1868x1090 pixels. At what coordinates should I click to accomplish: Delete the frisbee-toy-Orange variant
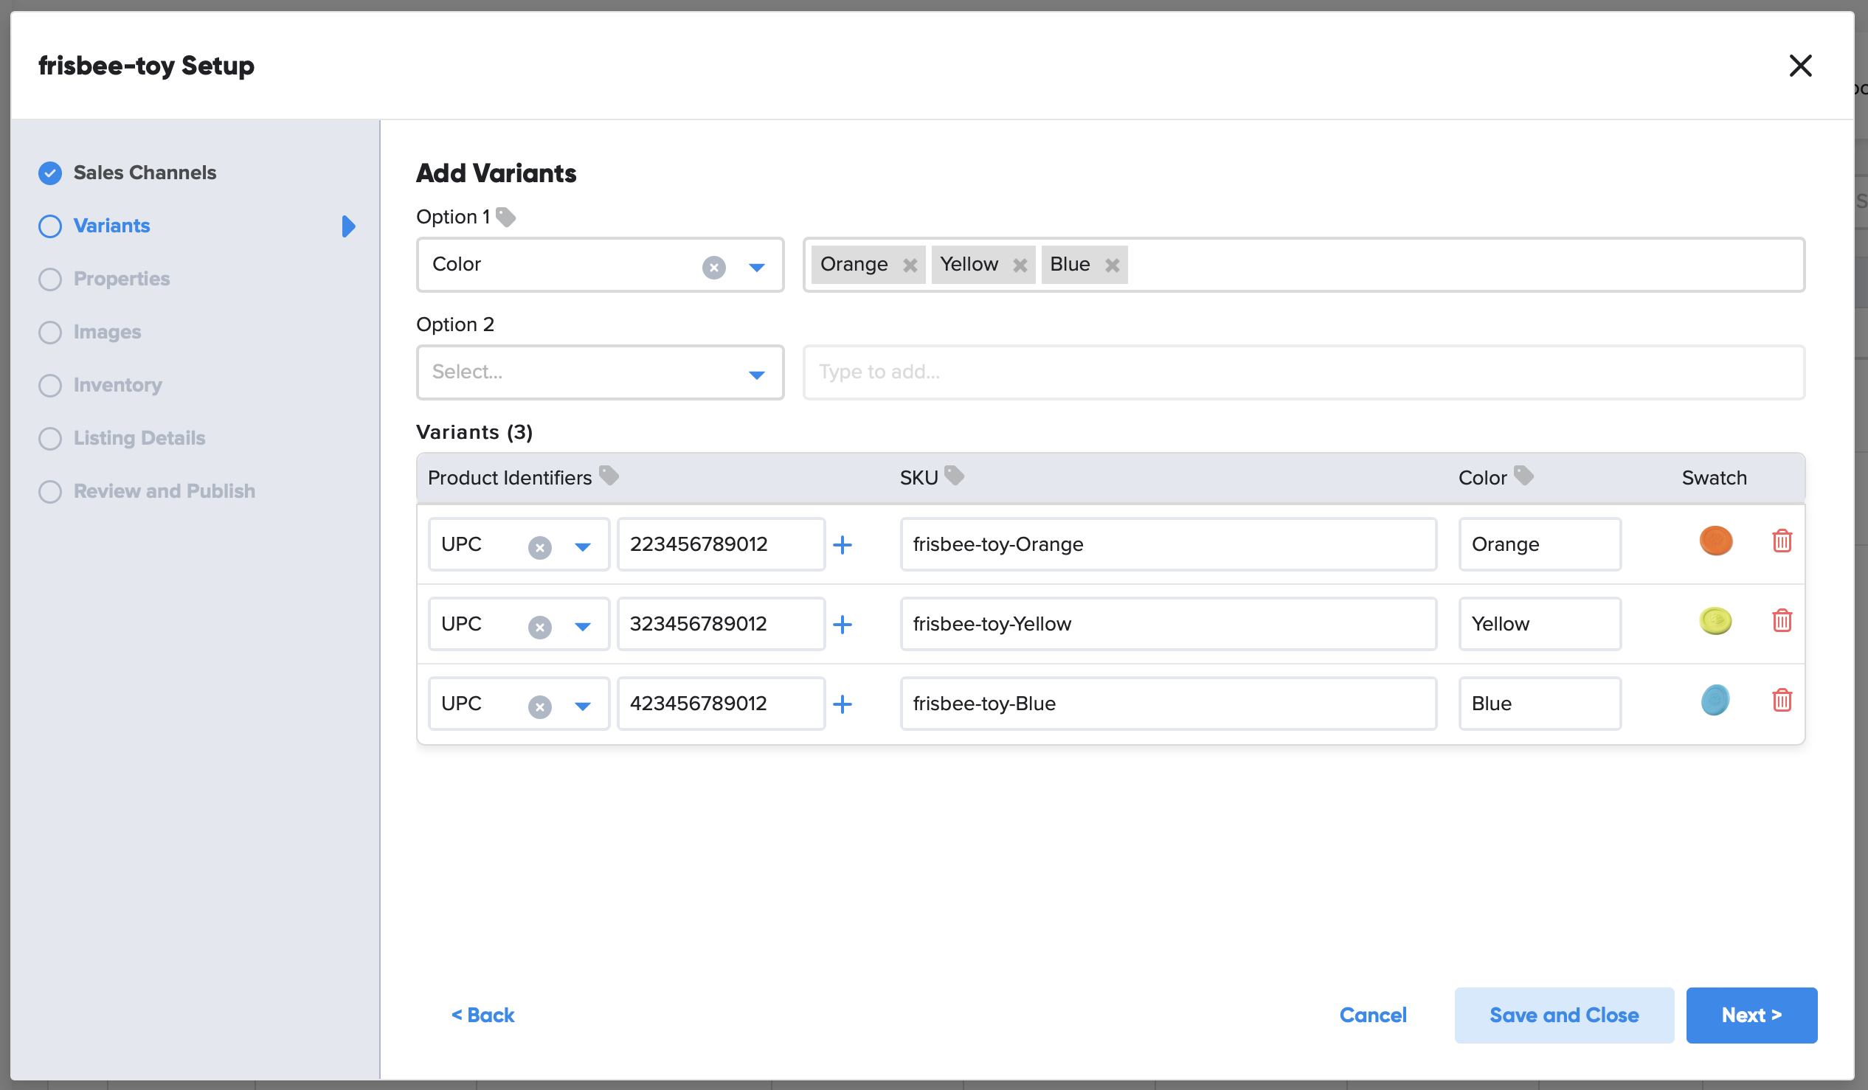(x=1782, y=541)
